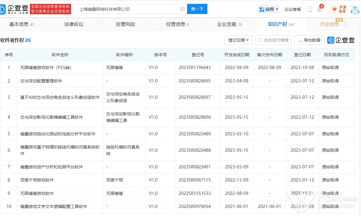Click the 版本号 column header
This screenshot has width=361, height=216.
tap(161, 55)
